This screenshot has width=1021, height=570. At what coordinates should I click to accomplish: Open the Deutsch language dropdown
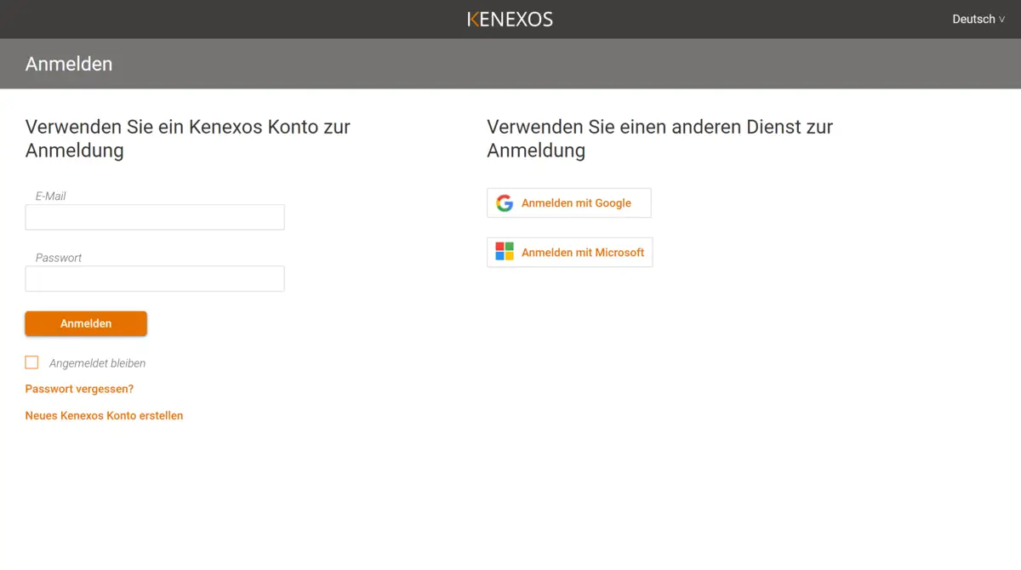click(978, 19)
